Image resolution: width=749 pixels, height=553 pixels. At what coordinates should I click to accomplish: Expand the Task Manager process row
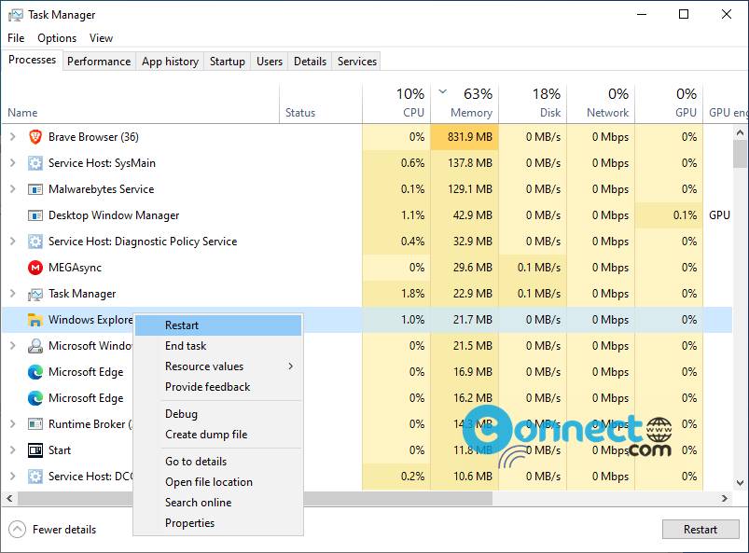(x=13, y=294)
